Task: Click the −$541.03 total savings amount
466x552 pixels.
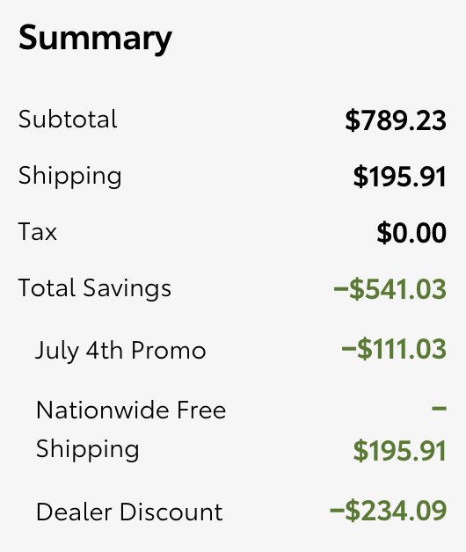Action: coord(390,289)
